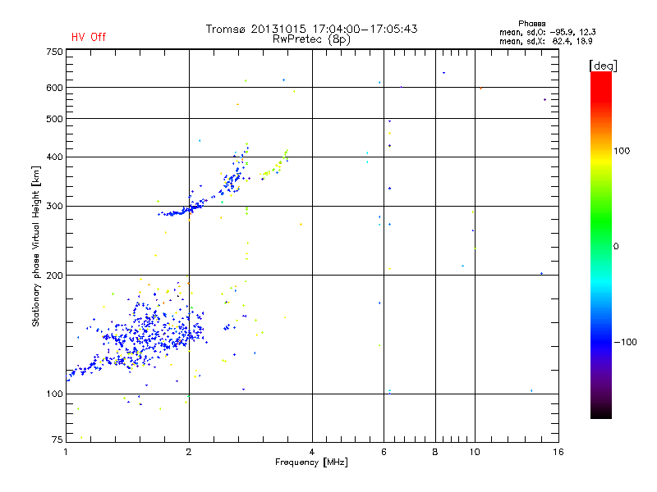This screenshot has width=657, height=492.
Task: Click x-axis tick label '4'
Action: tap(312, 452)
